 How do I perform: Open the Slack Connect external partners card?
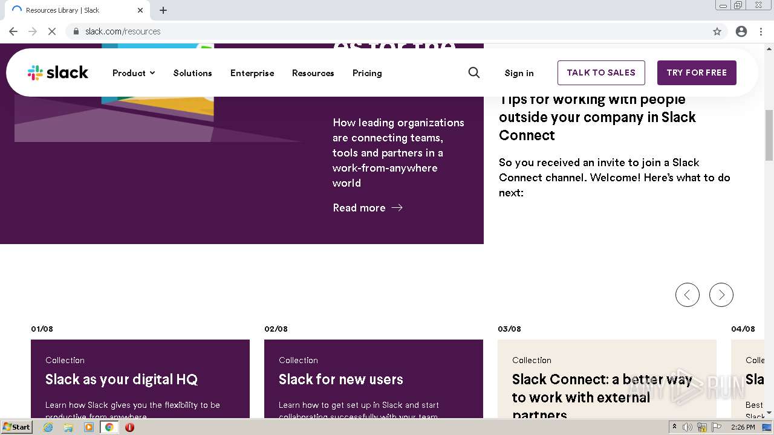click(x=607, y=379)
